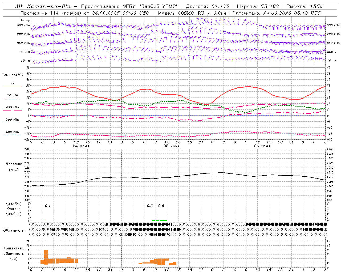Click the Модель COSMO-RU / 6.6км label
The image size is (341, 272).
pos(192,13)
